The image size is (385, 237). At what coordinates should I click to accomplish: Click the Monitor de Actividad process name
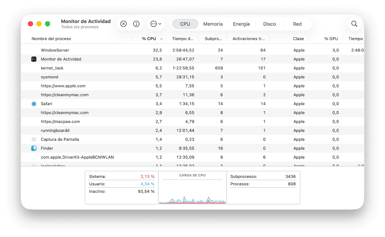(x=61, y=59)
